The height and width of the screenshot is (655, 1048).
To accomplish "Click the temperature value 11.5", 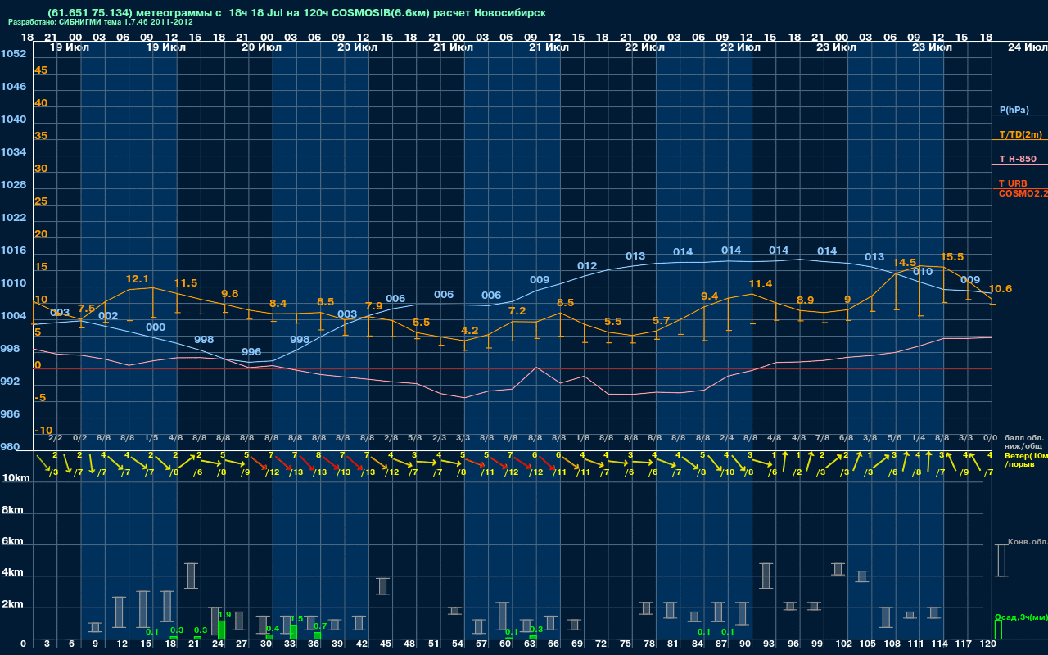I will (186, 283).
